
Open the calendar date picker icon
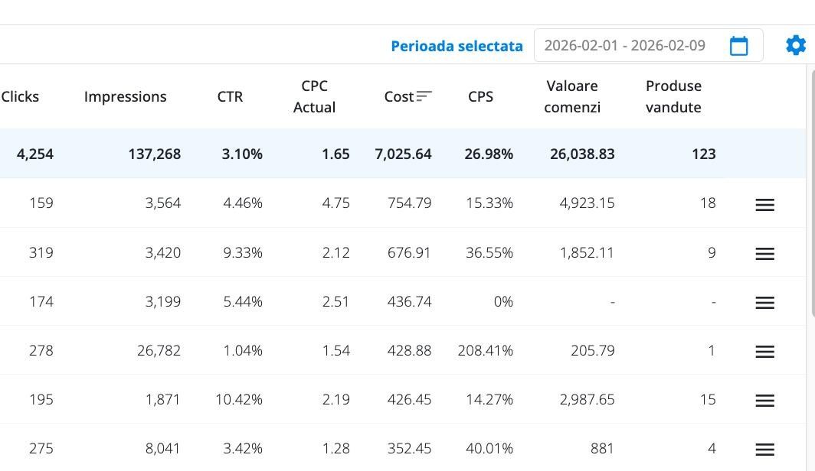point(738,45)
